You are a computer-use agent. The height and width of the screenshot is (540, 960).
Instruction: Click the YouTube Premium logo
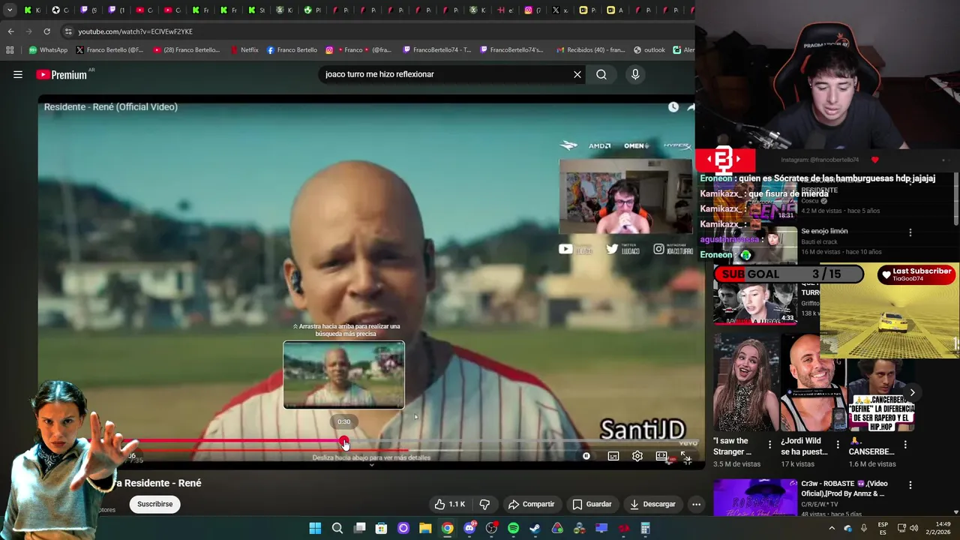click(x=61, y=74)
